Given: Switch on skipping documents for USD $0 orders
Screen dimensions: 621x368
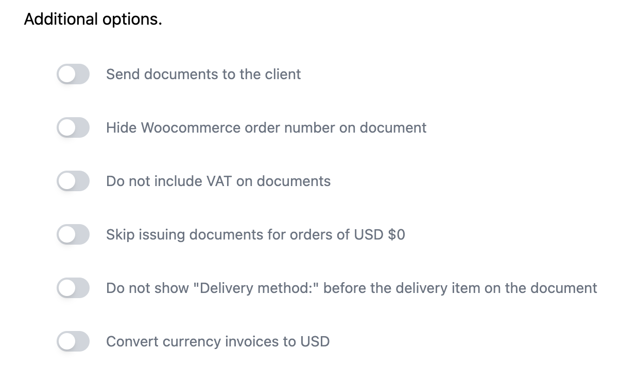Looking at the screenshot, I should click(x=73, y=234).
